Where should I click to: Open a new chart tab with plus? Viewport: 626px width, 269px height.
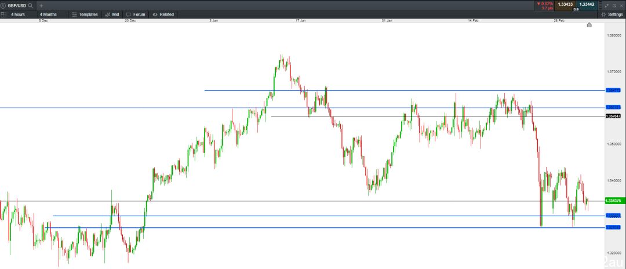point(41,6)
